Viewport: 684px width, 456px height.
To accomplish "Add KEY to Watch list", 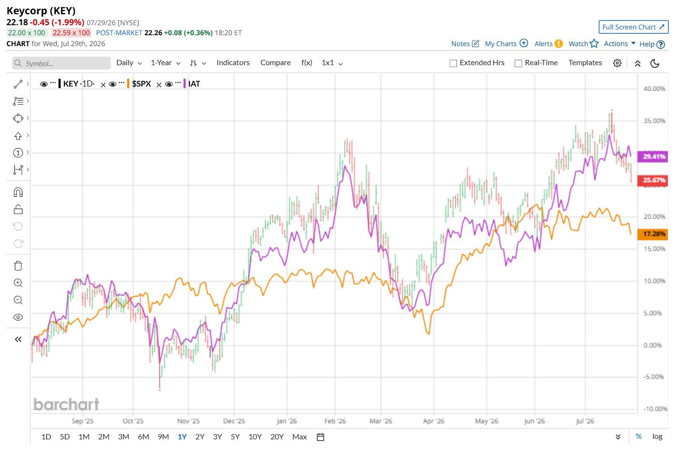I will tap(583, 44).
